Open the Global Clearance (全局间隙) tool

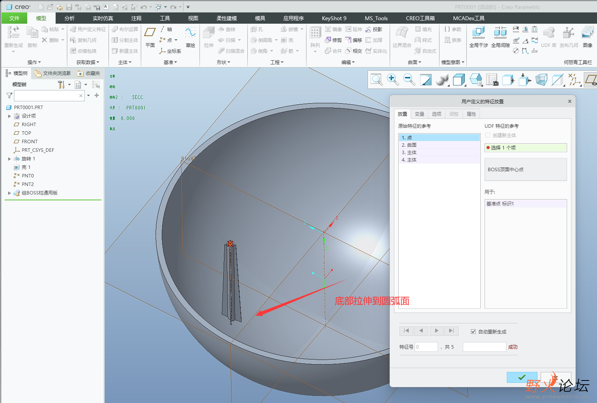500,37
